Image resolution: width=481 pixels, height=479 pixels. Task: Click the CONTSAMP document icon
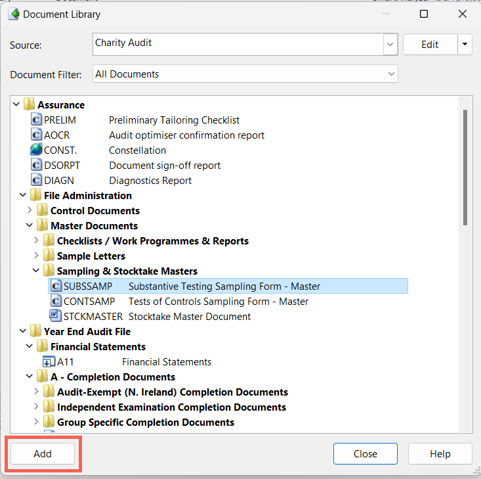coord(56,301)
